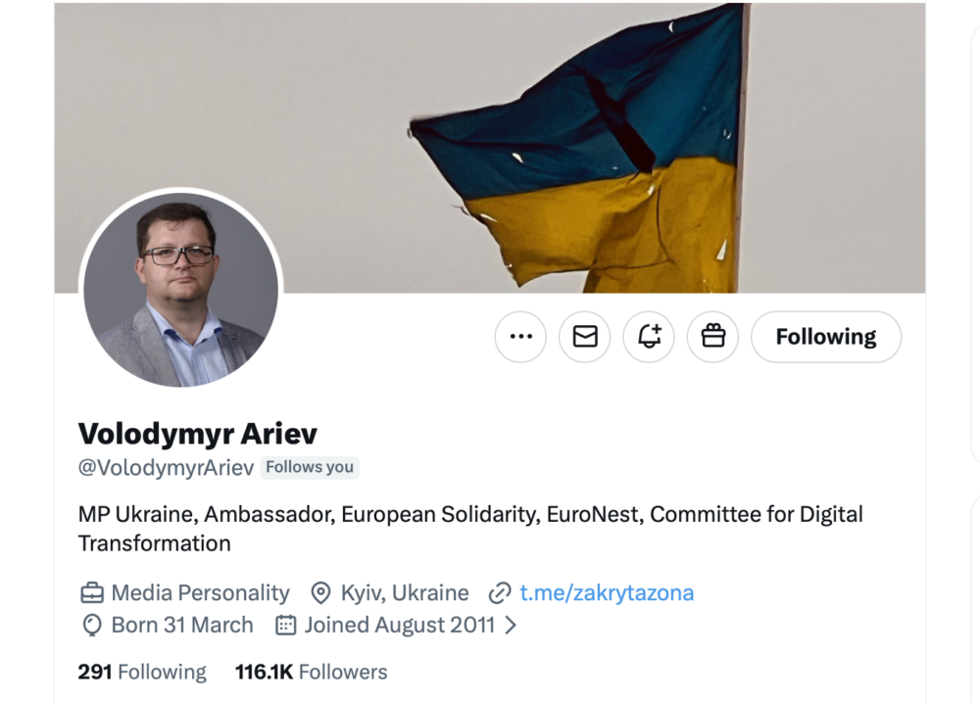Click the envelope message icon
This screenshot has height=703, width=980.
click(x=585, y=337)
